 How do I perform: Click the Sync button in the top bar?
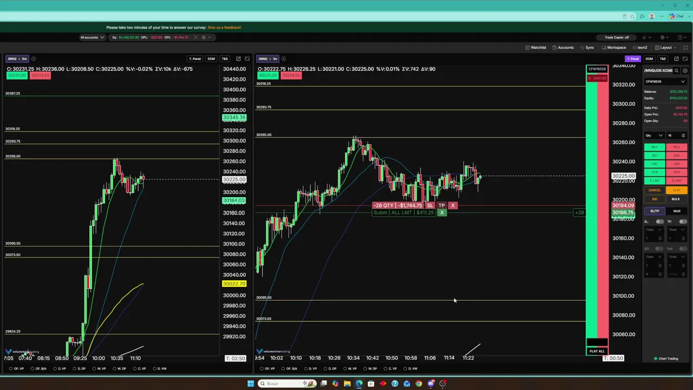point(586,48)
